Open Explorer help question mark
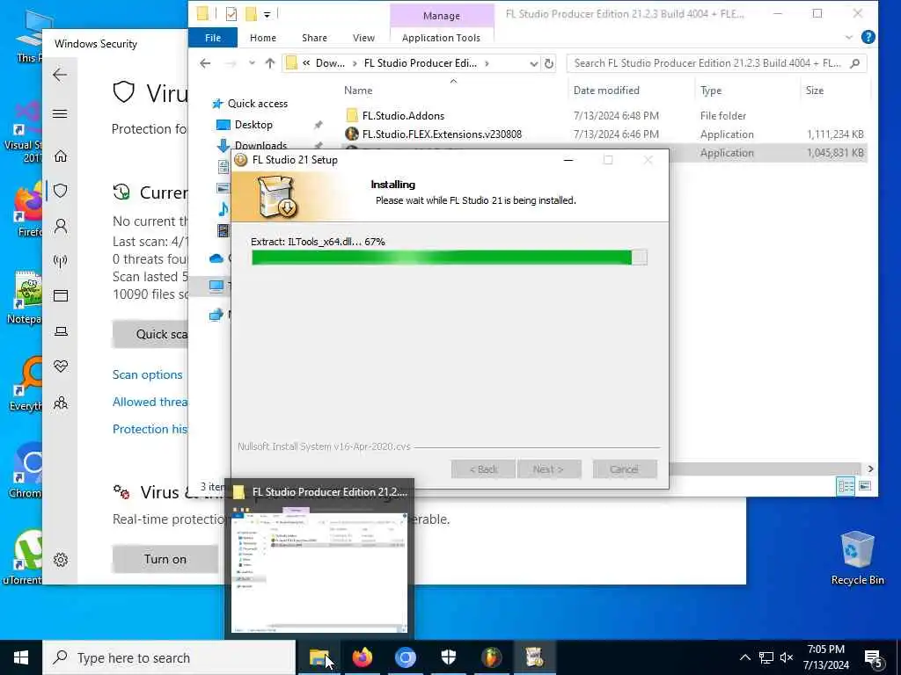This screenshot has width=901, height=675. pyautogui.click(x=868, y=37)
